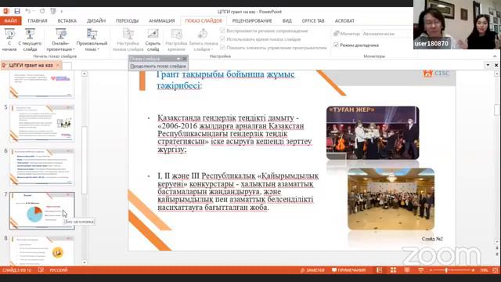Start slideshow from current slide (С текущего слайда)
Image resolution: width=501 pixels, height=282 pixels.
click(30, 40)
